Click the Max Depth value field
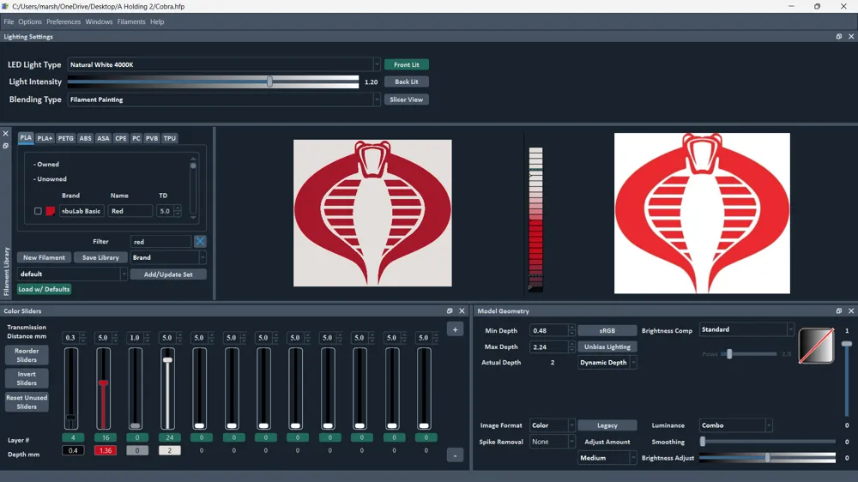Screen dimensions: 858x482 tap(549, 346)
